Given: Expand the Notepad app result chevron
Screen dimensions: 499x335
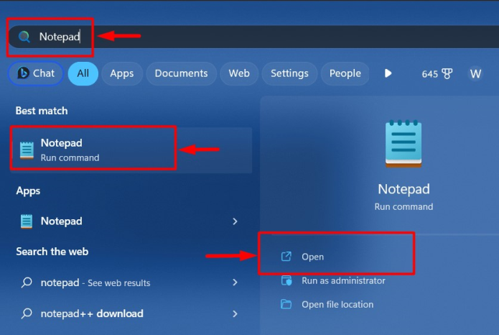Looking at the screenshot, I should 235,221.
